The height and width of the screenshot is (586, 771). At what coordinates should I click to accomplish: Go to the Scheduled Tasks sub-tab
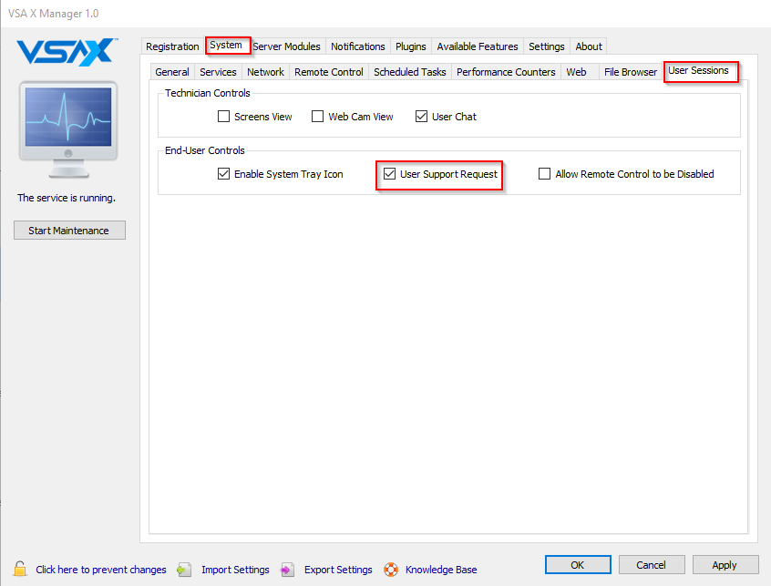[409, 72]
